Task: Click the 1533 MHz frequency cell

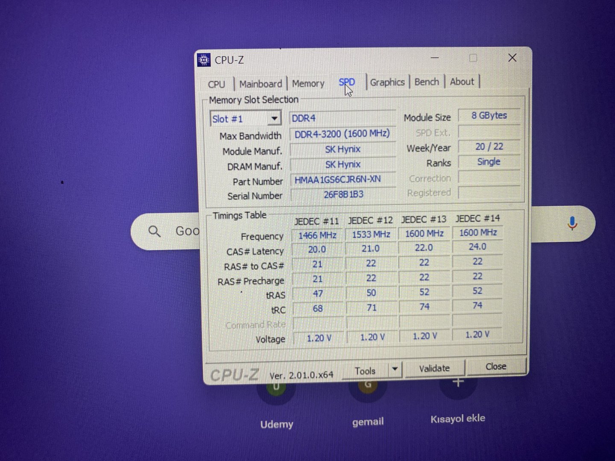Action: coord(371,234)
